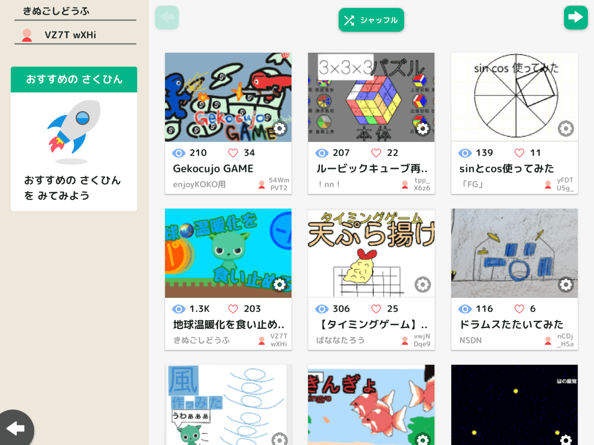Image resolution: width=594 pixels, height=445 pixels.
Task: Open gear icon on Gekocujo GAME thumbnail
Action: 280,129
